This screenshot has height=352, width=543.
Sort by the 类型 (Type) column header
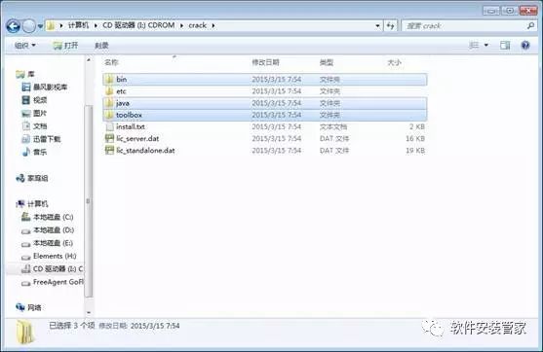pos(327,62)
